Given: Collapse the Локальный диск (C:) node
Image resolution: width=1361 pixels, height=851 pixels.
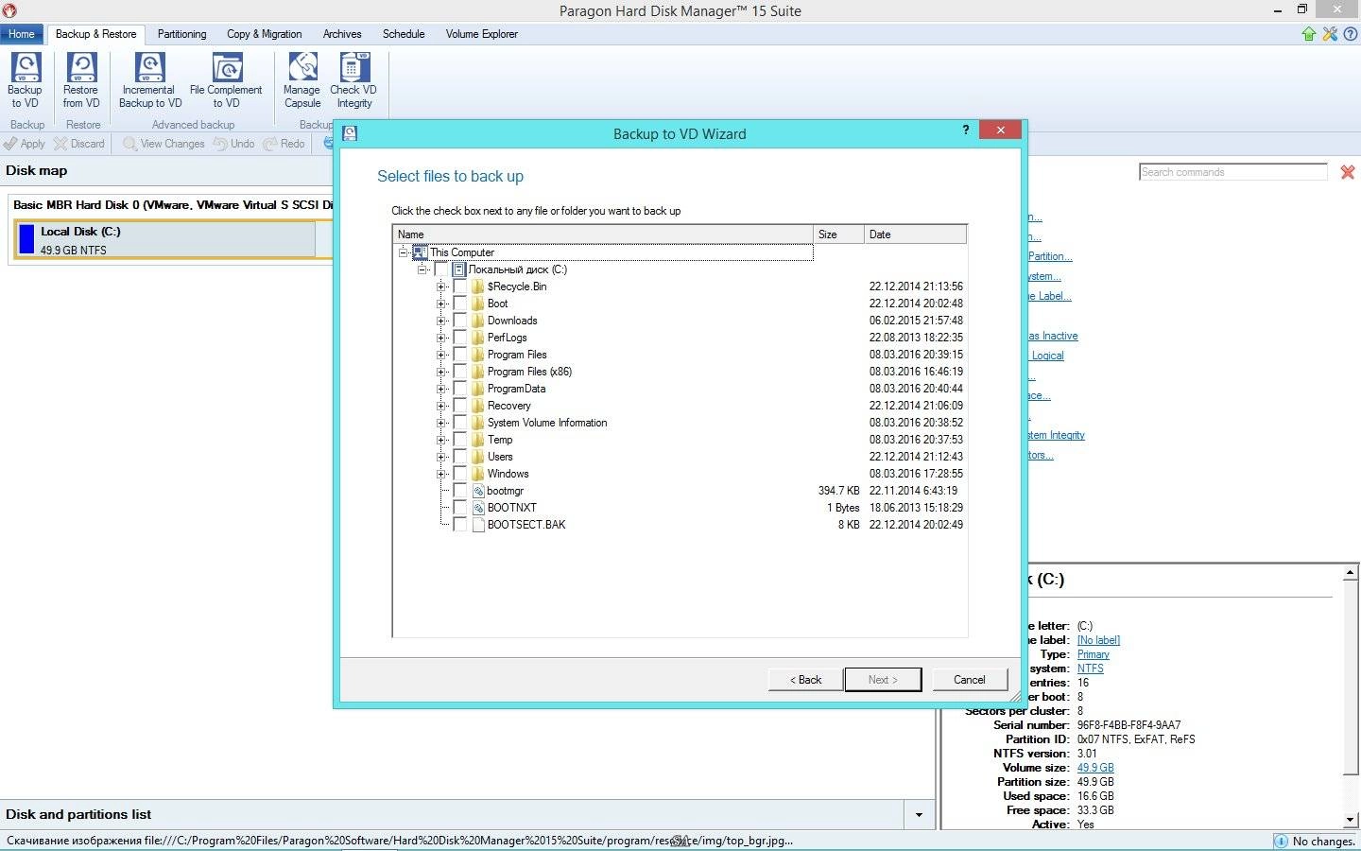Looking at the screenshot, I should click(422, 269).
